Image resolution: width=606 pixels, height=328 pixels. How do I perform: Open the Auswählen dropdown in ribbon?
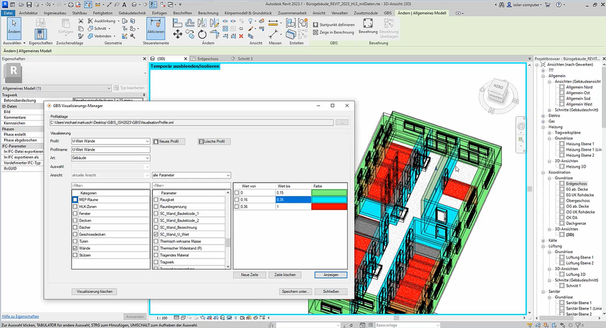click(14, 42)
